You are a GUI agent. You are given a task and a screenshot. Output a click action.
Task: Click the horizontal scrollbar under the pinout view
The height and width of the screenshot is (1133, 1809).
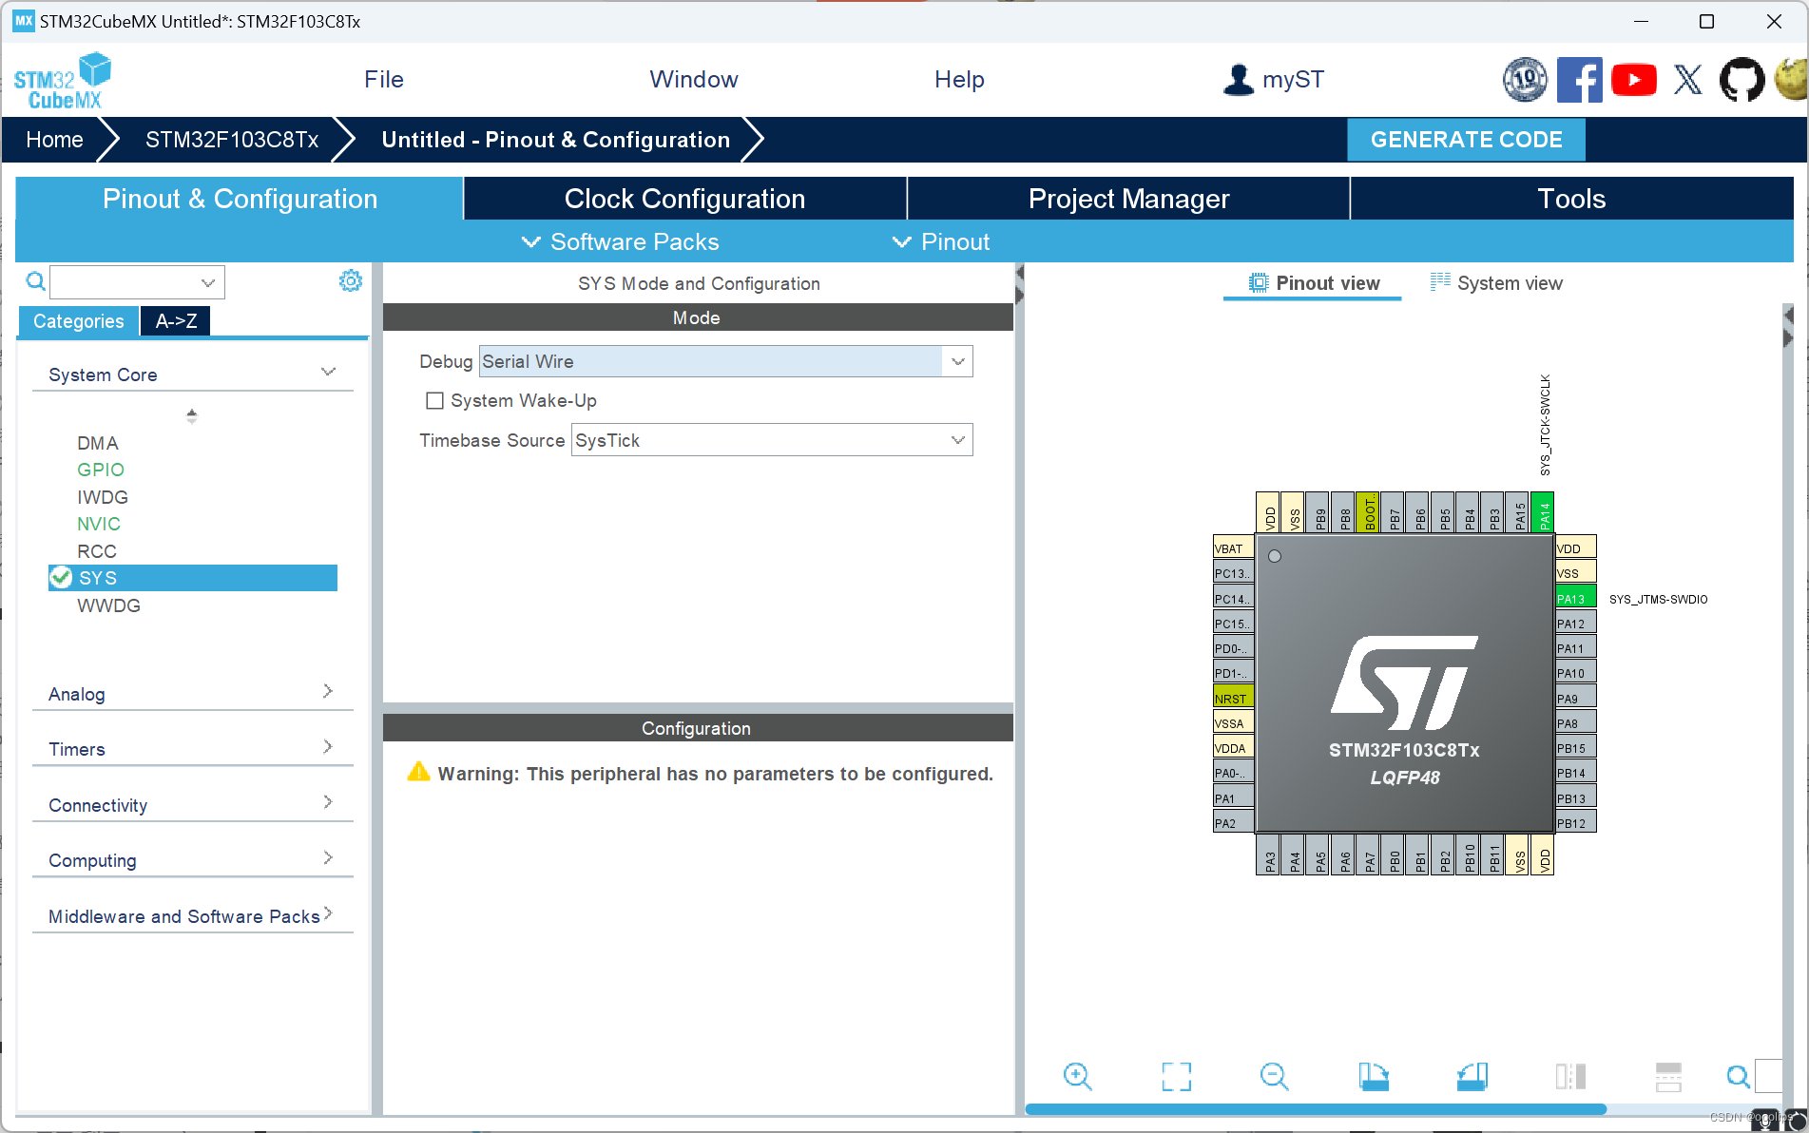point(1316,1108)
